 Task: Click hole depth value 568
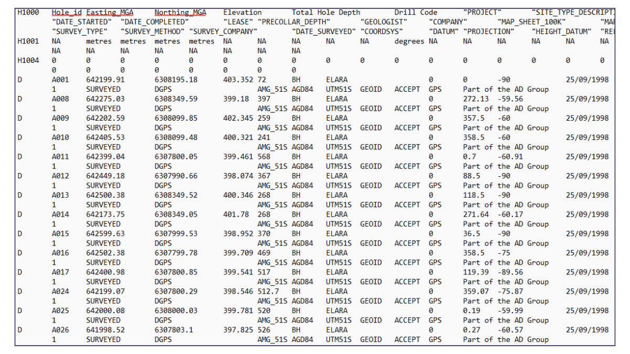264,157
